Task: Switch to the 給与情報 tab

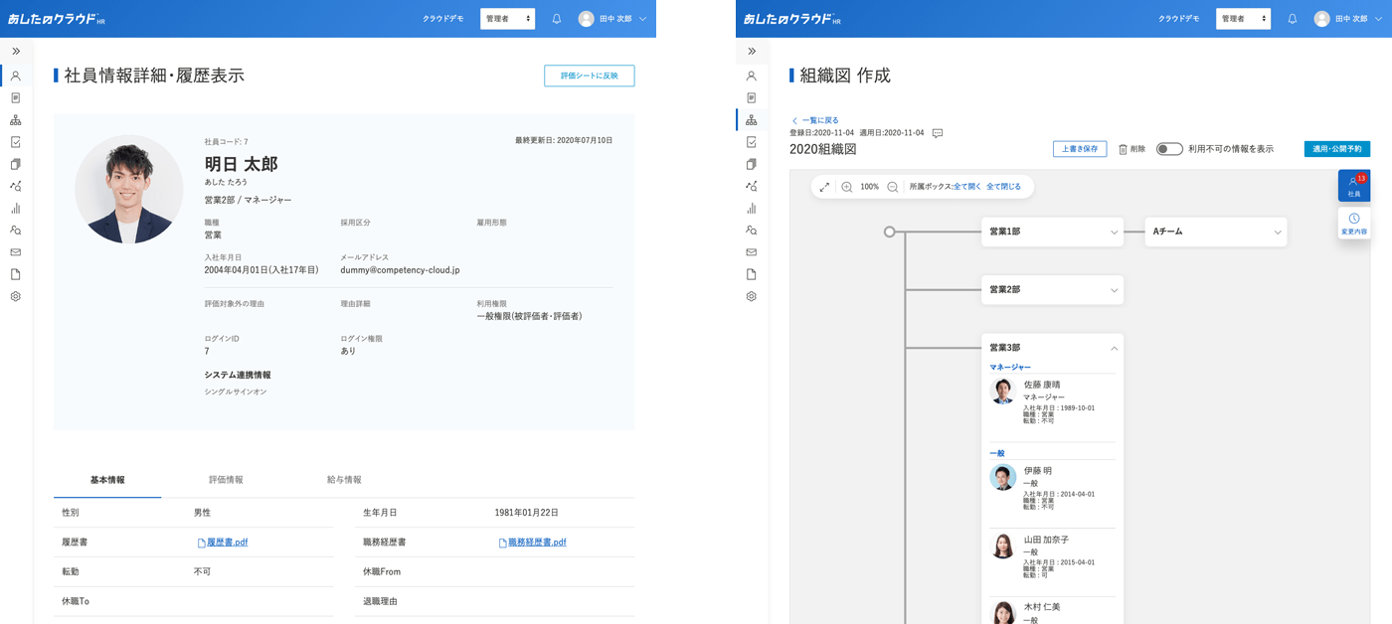Action: tap(344, 480)
